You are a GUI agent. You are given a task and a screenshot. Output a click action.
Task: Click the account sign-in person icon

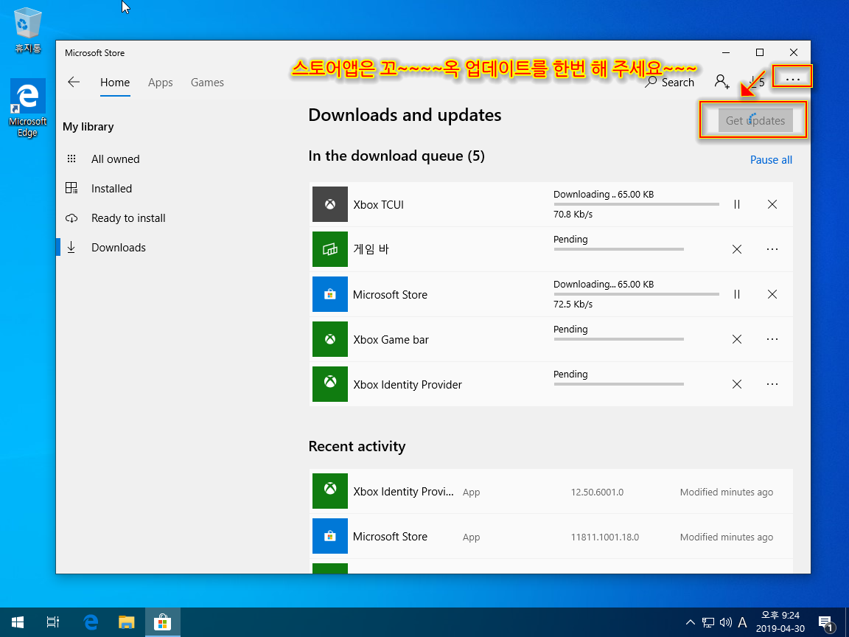[x=722, y=82]
